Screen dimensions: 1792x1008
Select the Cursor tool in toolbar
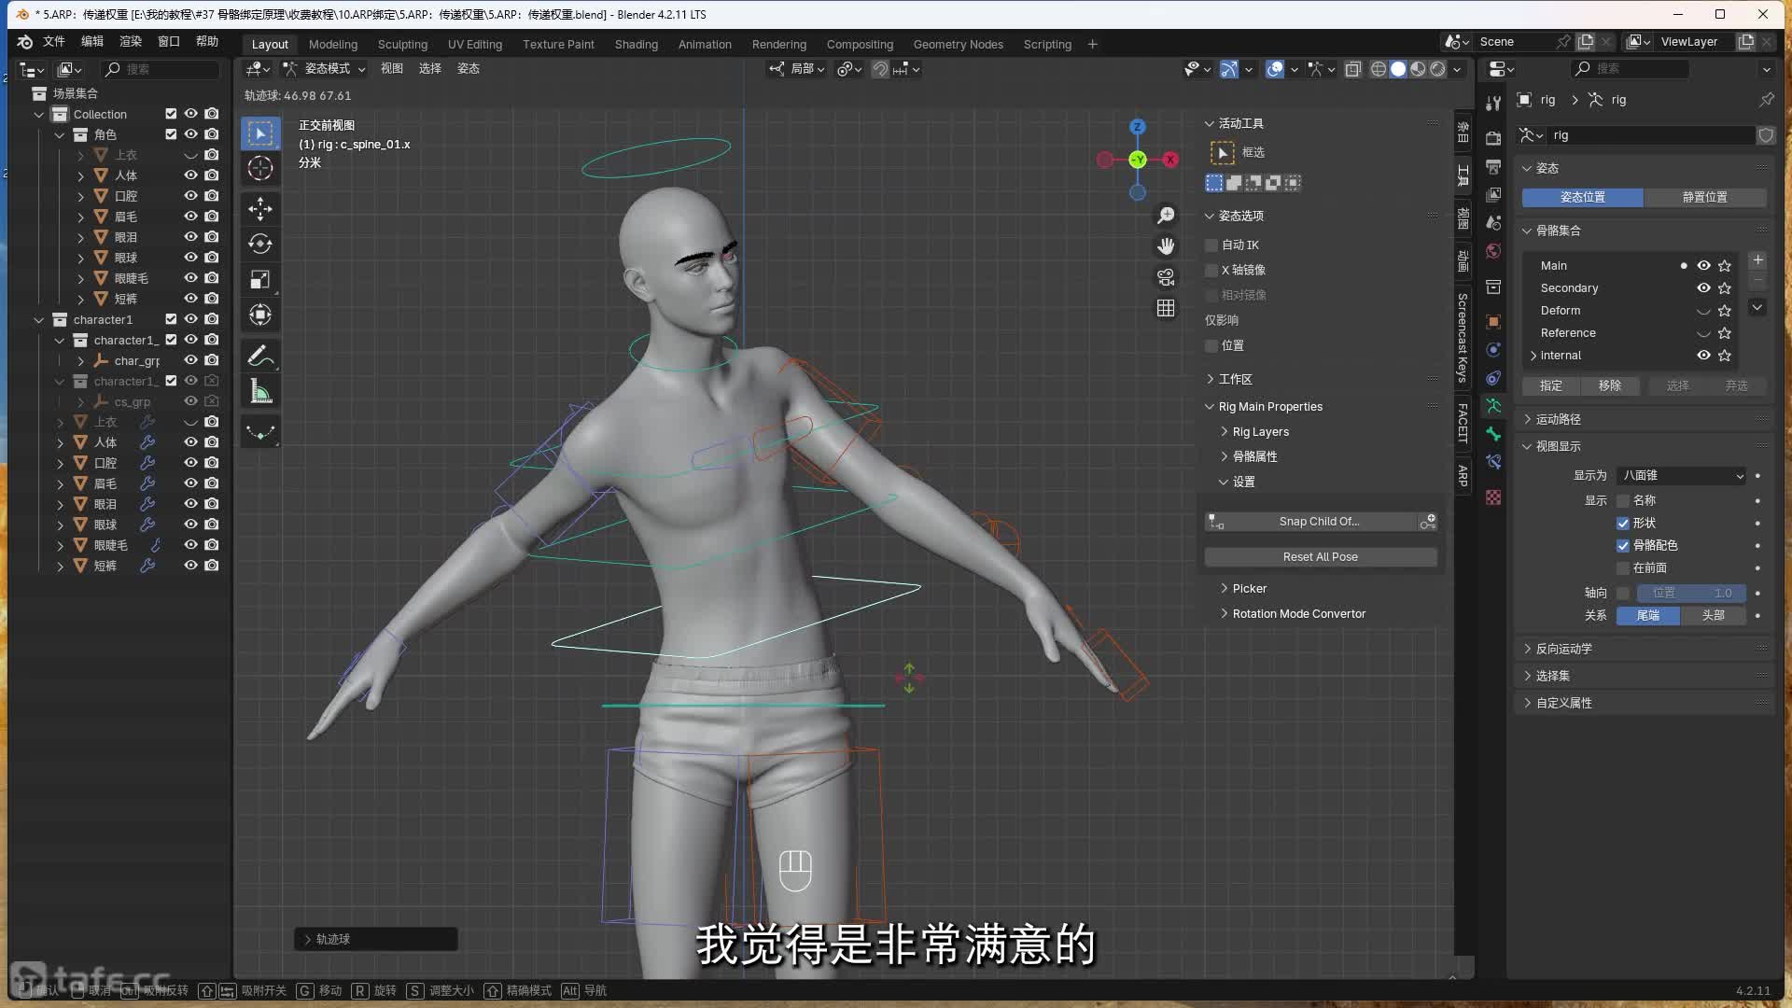tap(260, 168)
